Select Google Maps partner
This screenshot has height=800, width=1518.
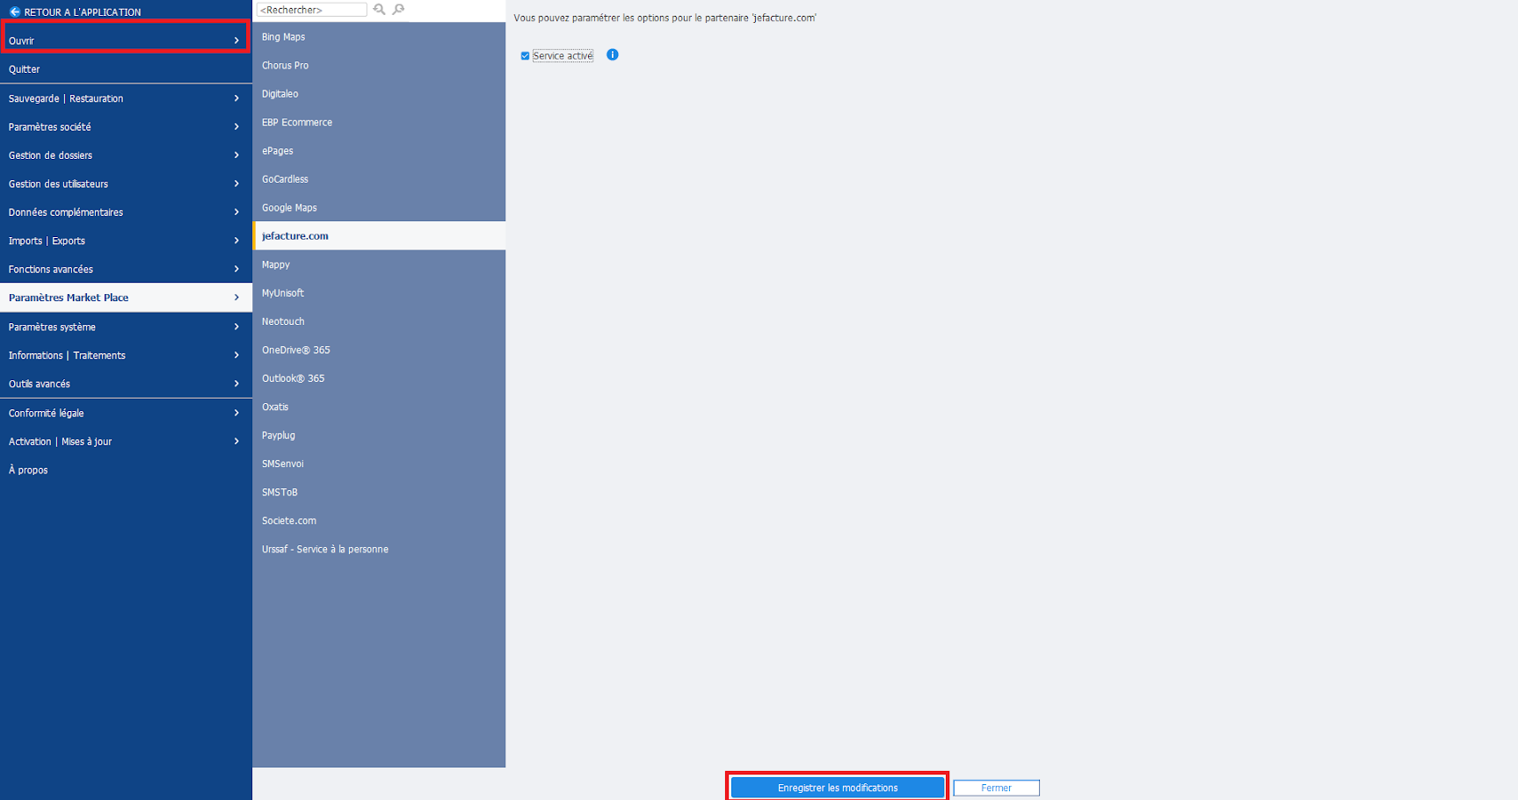pos(379,207)
